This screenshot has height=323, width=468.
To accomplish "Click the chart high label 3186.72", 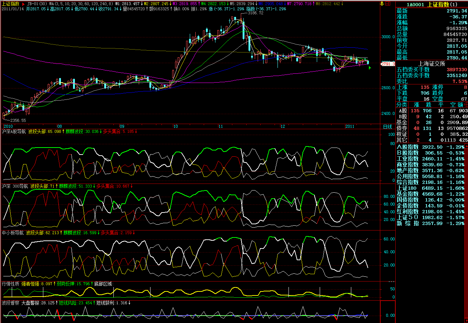I will 255,13.
